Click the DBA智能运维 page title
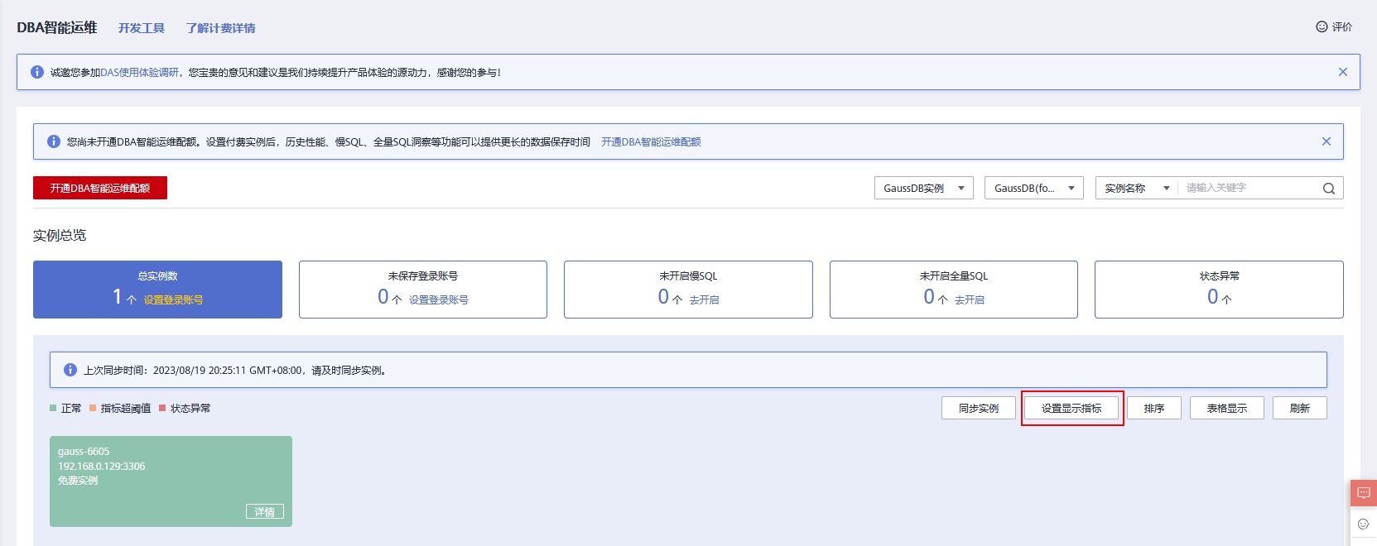This screenshot has height=546, width=1377. (57, 27)
